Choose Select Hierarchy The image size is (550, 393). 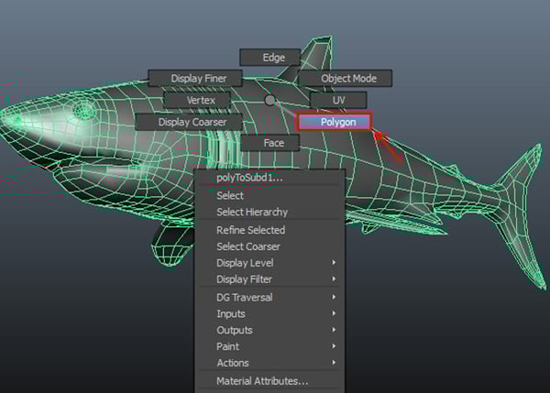tap(269, 212)
